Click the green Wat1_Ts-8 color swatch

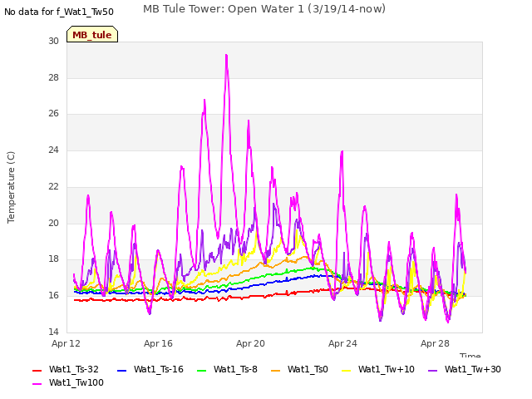[x=201, y=370]
